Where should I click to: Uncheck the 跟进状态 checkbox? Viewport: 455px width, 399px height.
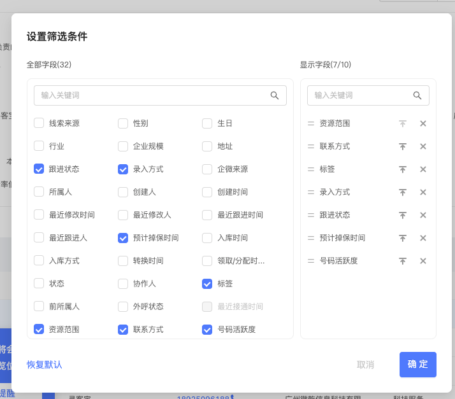39,169
